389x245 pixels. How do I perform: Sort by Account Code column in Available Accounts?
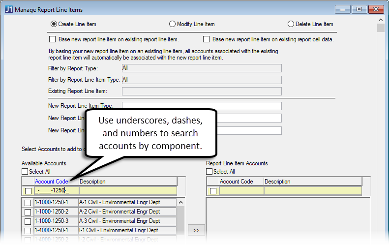[x=51, y=182]
